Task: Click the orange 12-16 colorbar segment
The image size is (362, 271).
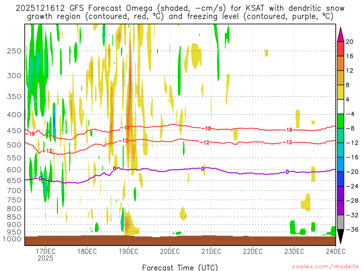Action: coord(340,64)
